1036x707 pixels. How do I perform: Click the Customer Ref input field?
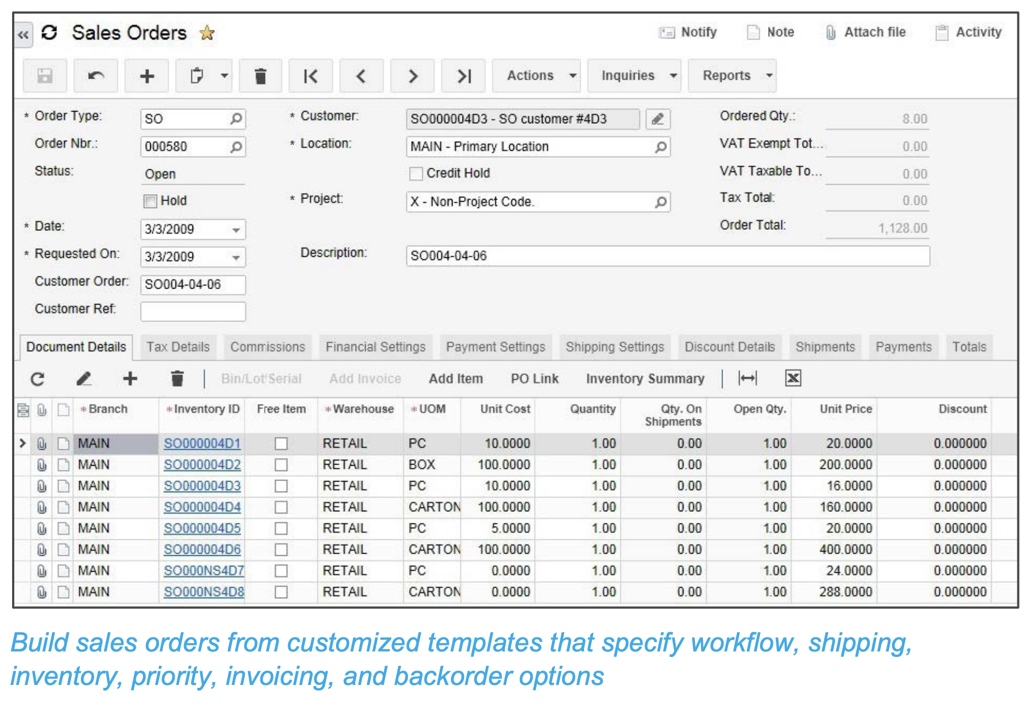pyautogui.click(x=193, y=312)
